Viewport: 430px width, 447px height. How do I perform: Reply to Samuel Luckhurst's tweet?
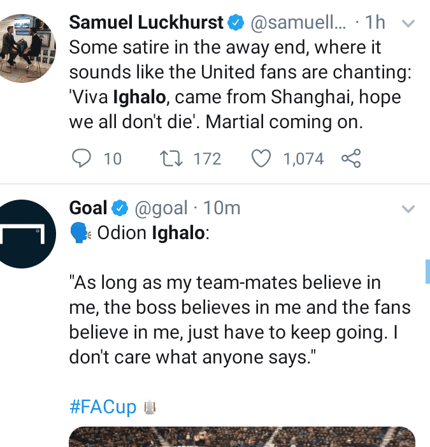click(x=82, y=158)
